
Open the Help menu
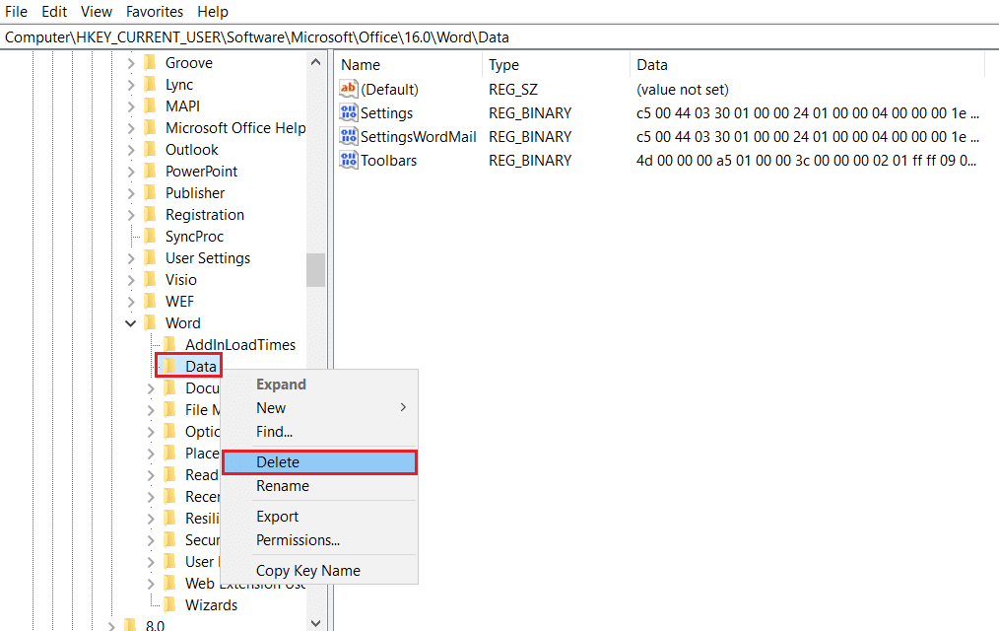click(x=212, y=12)
